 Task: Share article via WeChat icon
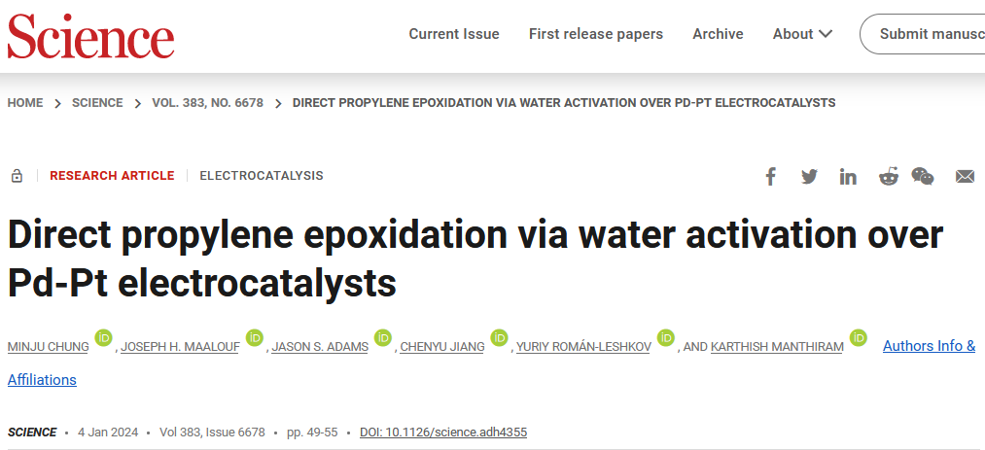(x=922, y=176)
